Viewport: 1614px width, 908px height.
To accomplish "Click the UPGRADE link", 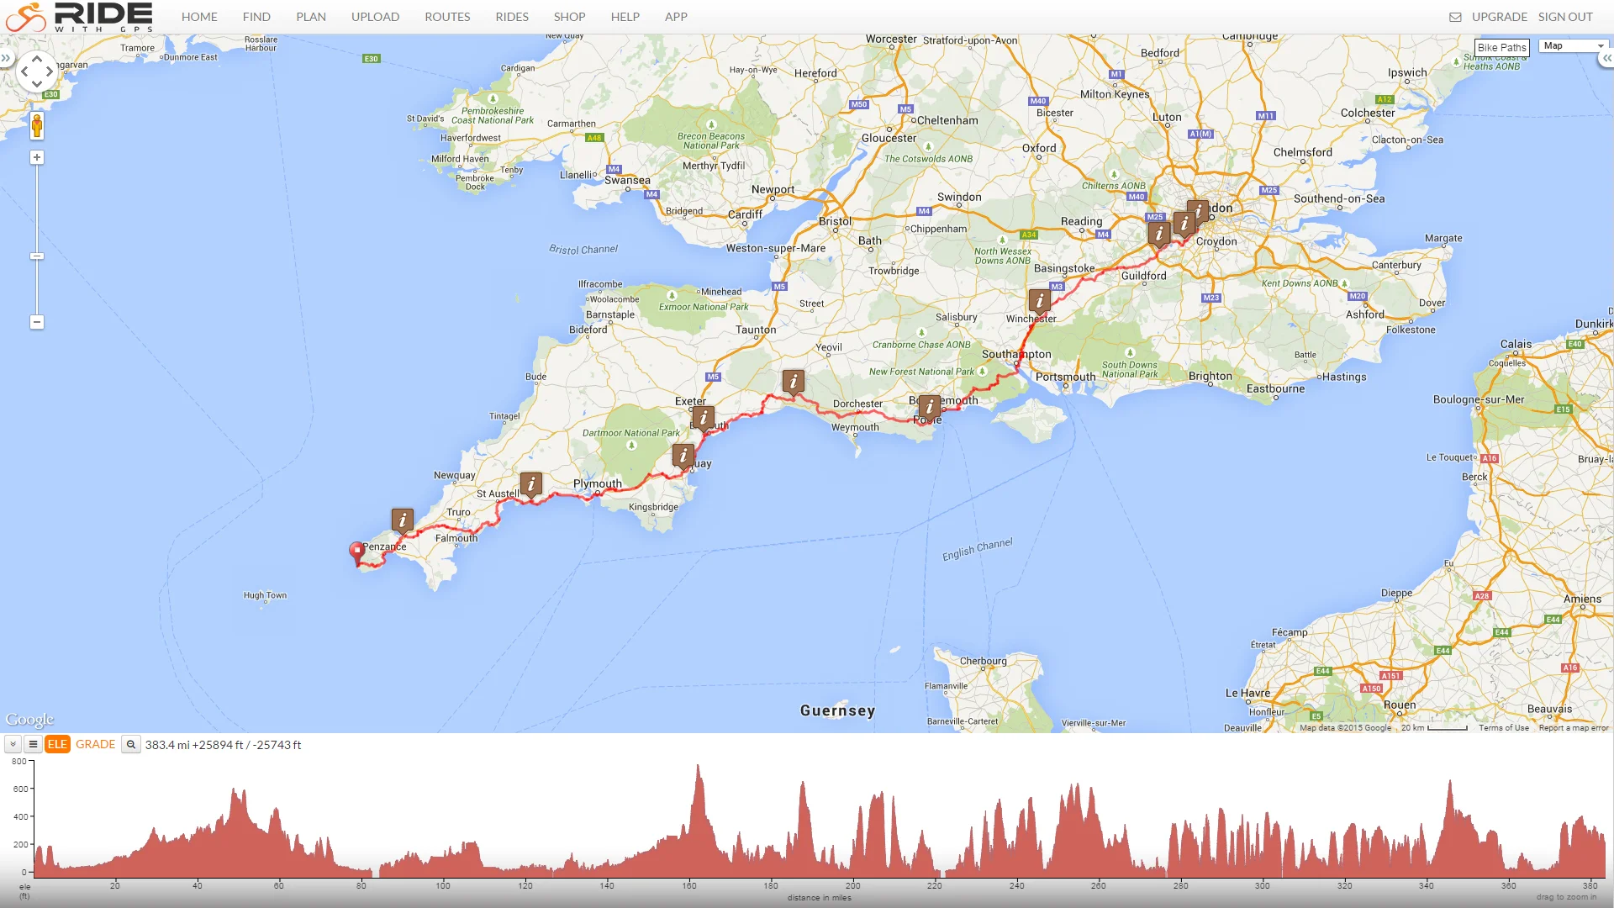I will tap(1499, 17).
